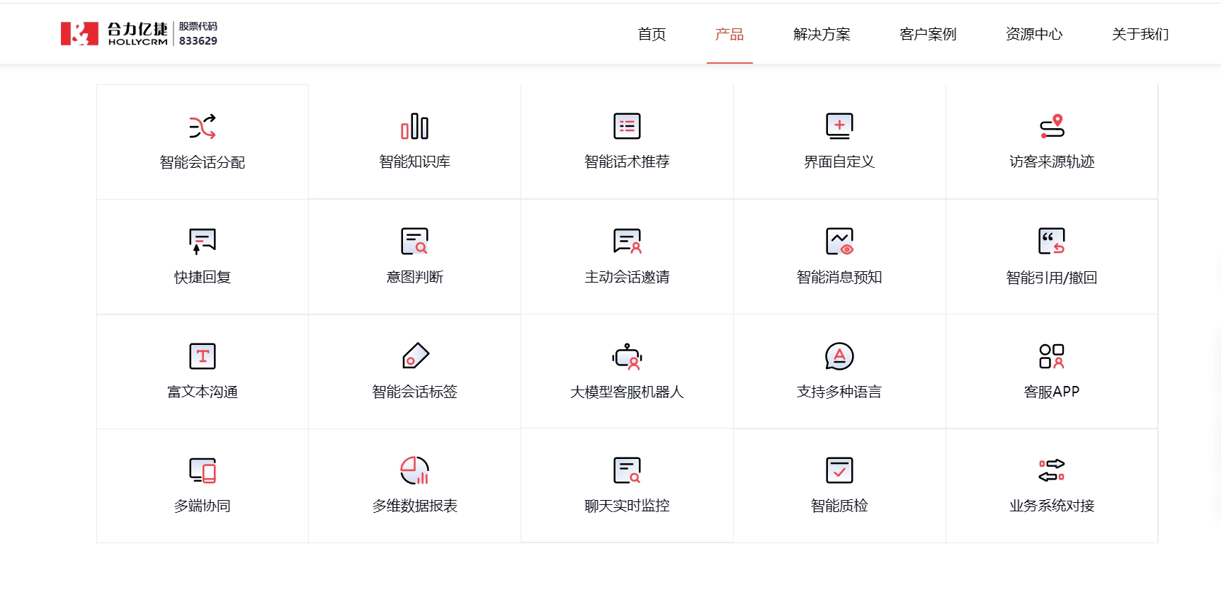
Task: Click the 大模型客服机器人 robot icon
Action: pos(627,356)
